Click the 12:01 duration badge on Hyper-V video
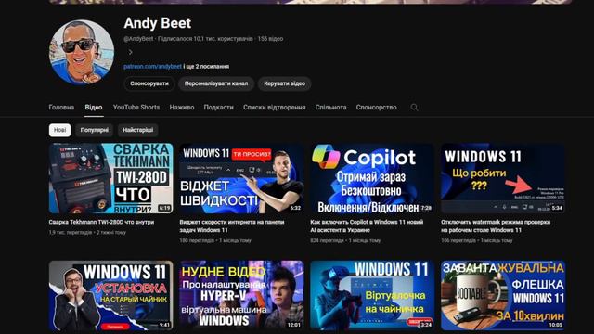This screenshot has width=594, height=334. (294, 325)
